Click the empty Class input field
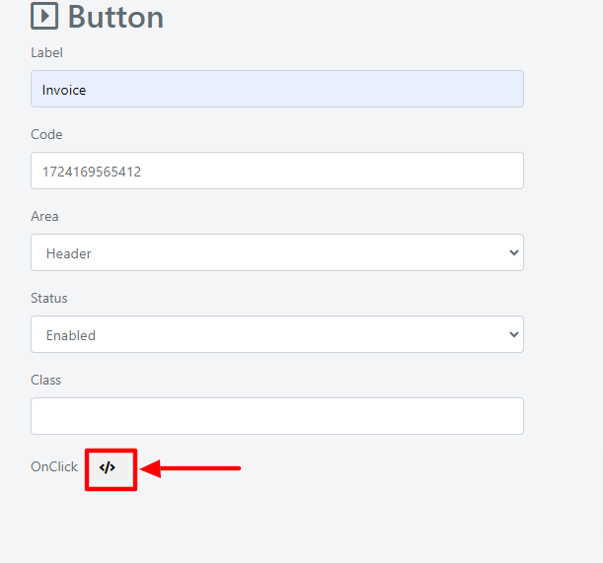The height and width of the screenshot is (563, 603). 277,416
